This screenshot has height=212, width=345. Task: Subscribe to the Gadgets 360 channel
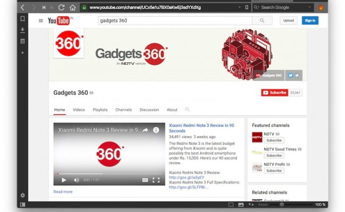coord(274,93)
